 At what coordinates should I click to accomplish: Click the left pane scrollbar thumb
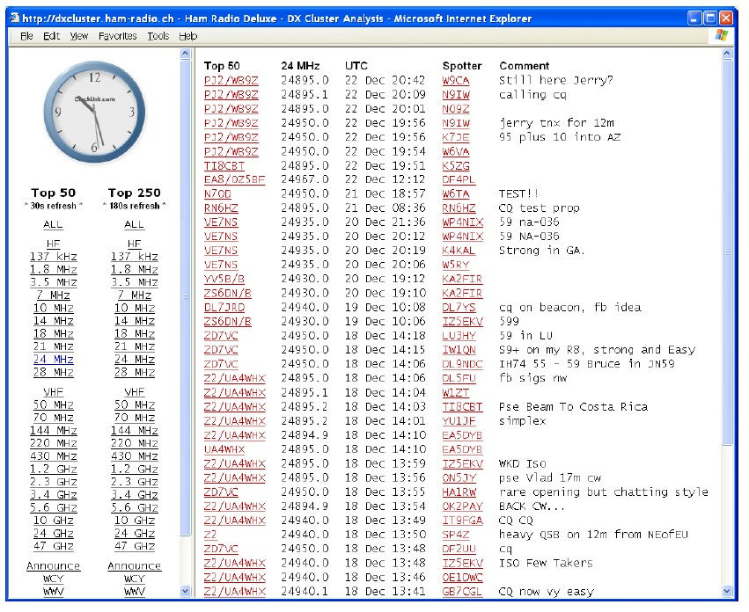click(186, 297)
